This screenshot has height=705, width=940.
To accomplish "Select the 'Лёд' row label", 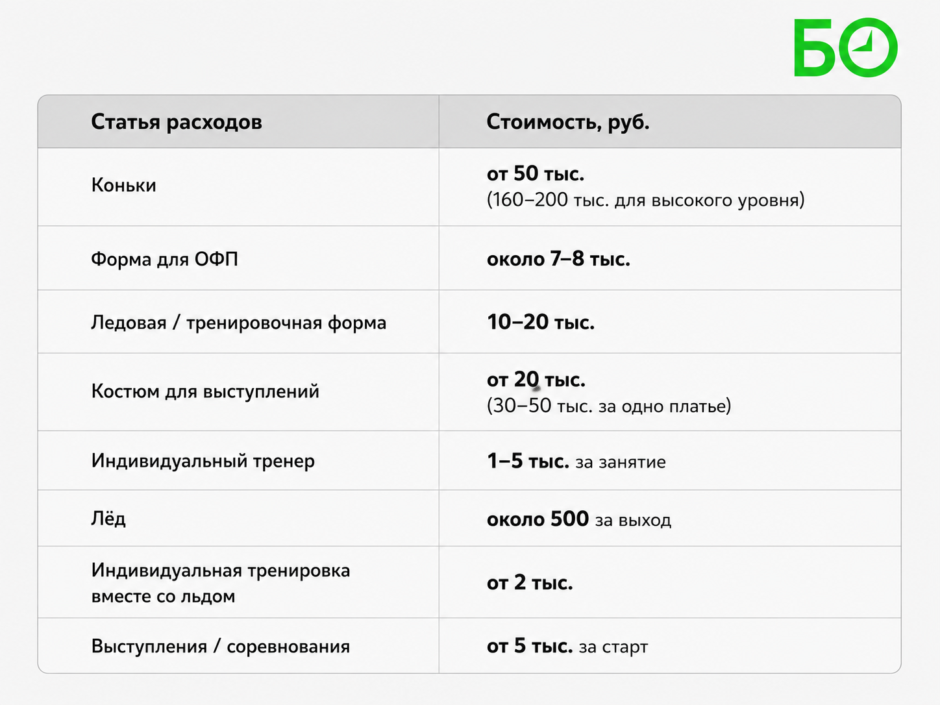I will point(108,518).
